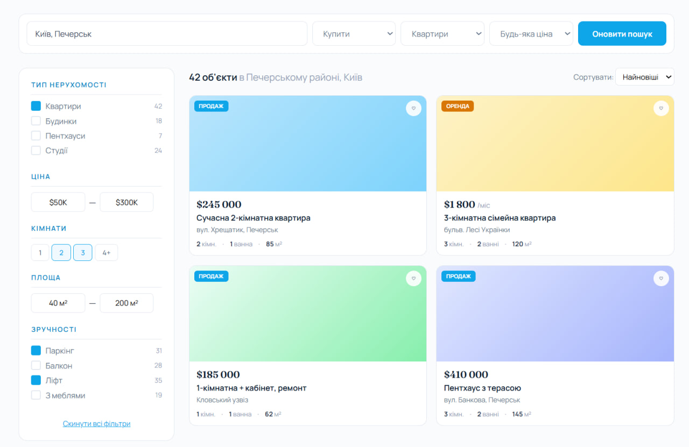Select the 4+ rooms filter chip
This screenshot has width=689, height=447.
107,253
